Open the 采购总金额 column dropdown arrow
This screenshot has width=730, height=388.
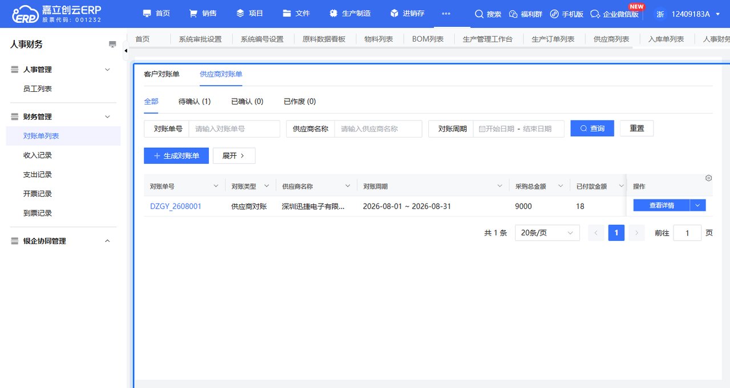[x=561, y=186]
